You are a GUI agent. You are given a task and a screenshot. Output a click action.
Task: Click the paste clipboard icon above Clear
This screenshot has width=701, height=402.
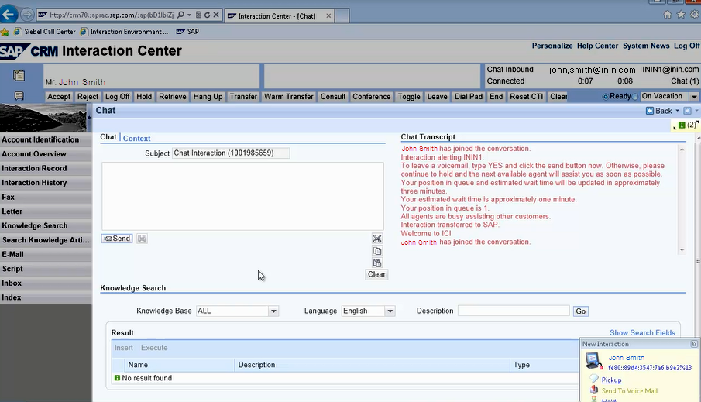(x=377, y=263)
